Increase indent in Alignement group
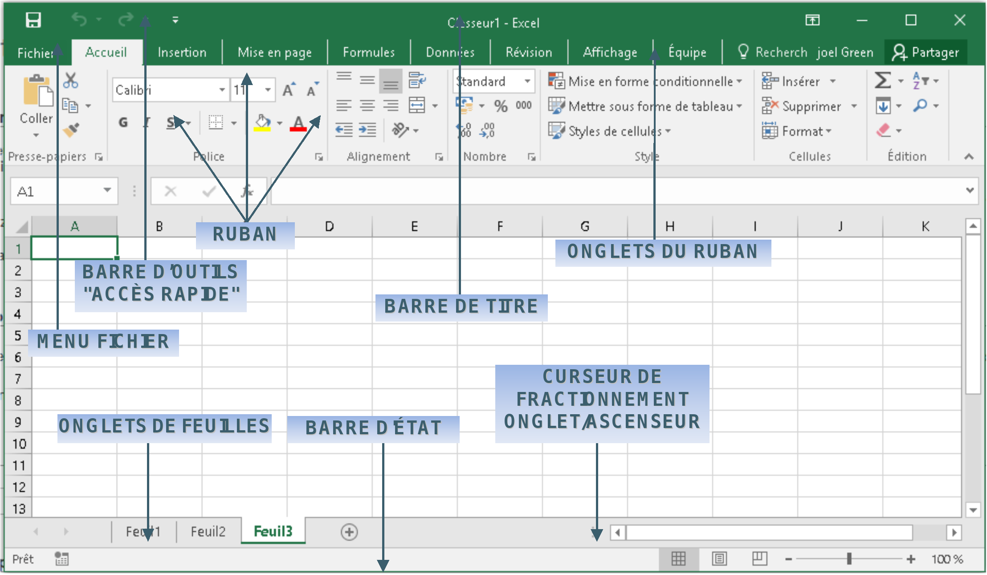Image resolution: width=987 pixels, height=575 pixels. (367, 130)
